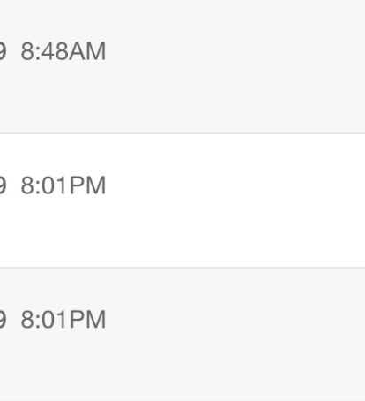Click the partial 9 in the white row

coord(3,185)
